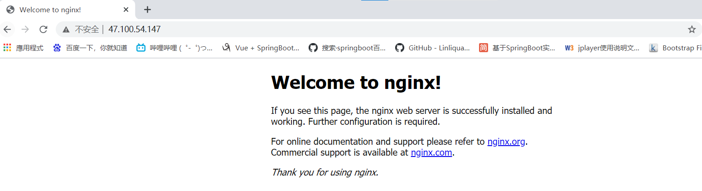Screen dimensions: 702x191
Task: Open the Baidu bookmark
Action: coord(90,48)
